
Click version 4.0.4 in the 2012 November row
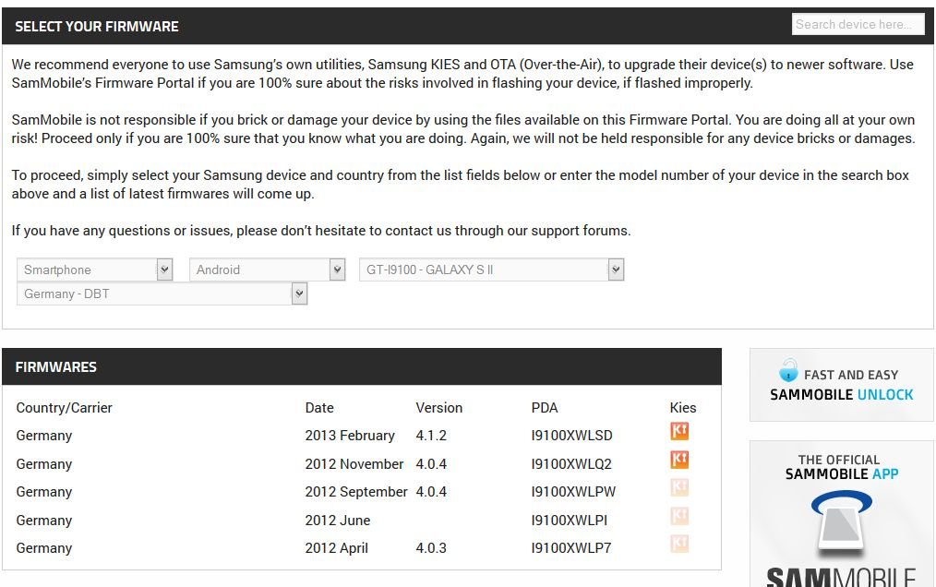431,464
